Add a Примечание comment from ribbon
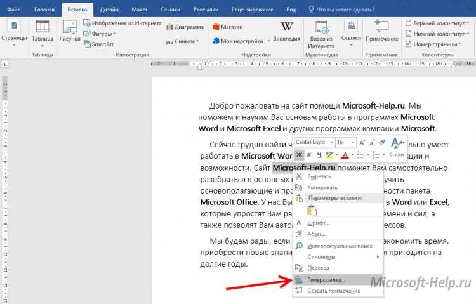 tap(382, 30)
